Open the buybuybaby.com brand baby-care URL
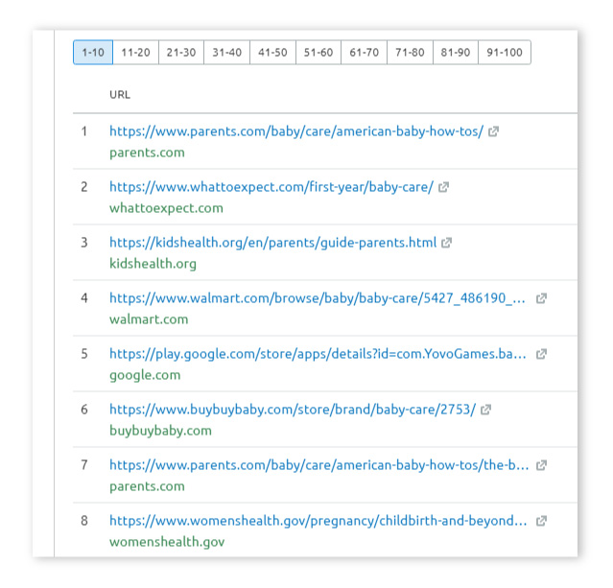Screen dimensions: 613x588 293,410
